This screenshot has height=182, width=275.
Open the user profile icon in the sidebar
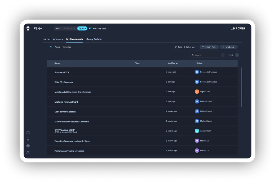[x=28, y=152]
